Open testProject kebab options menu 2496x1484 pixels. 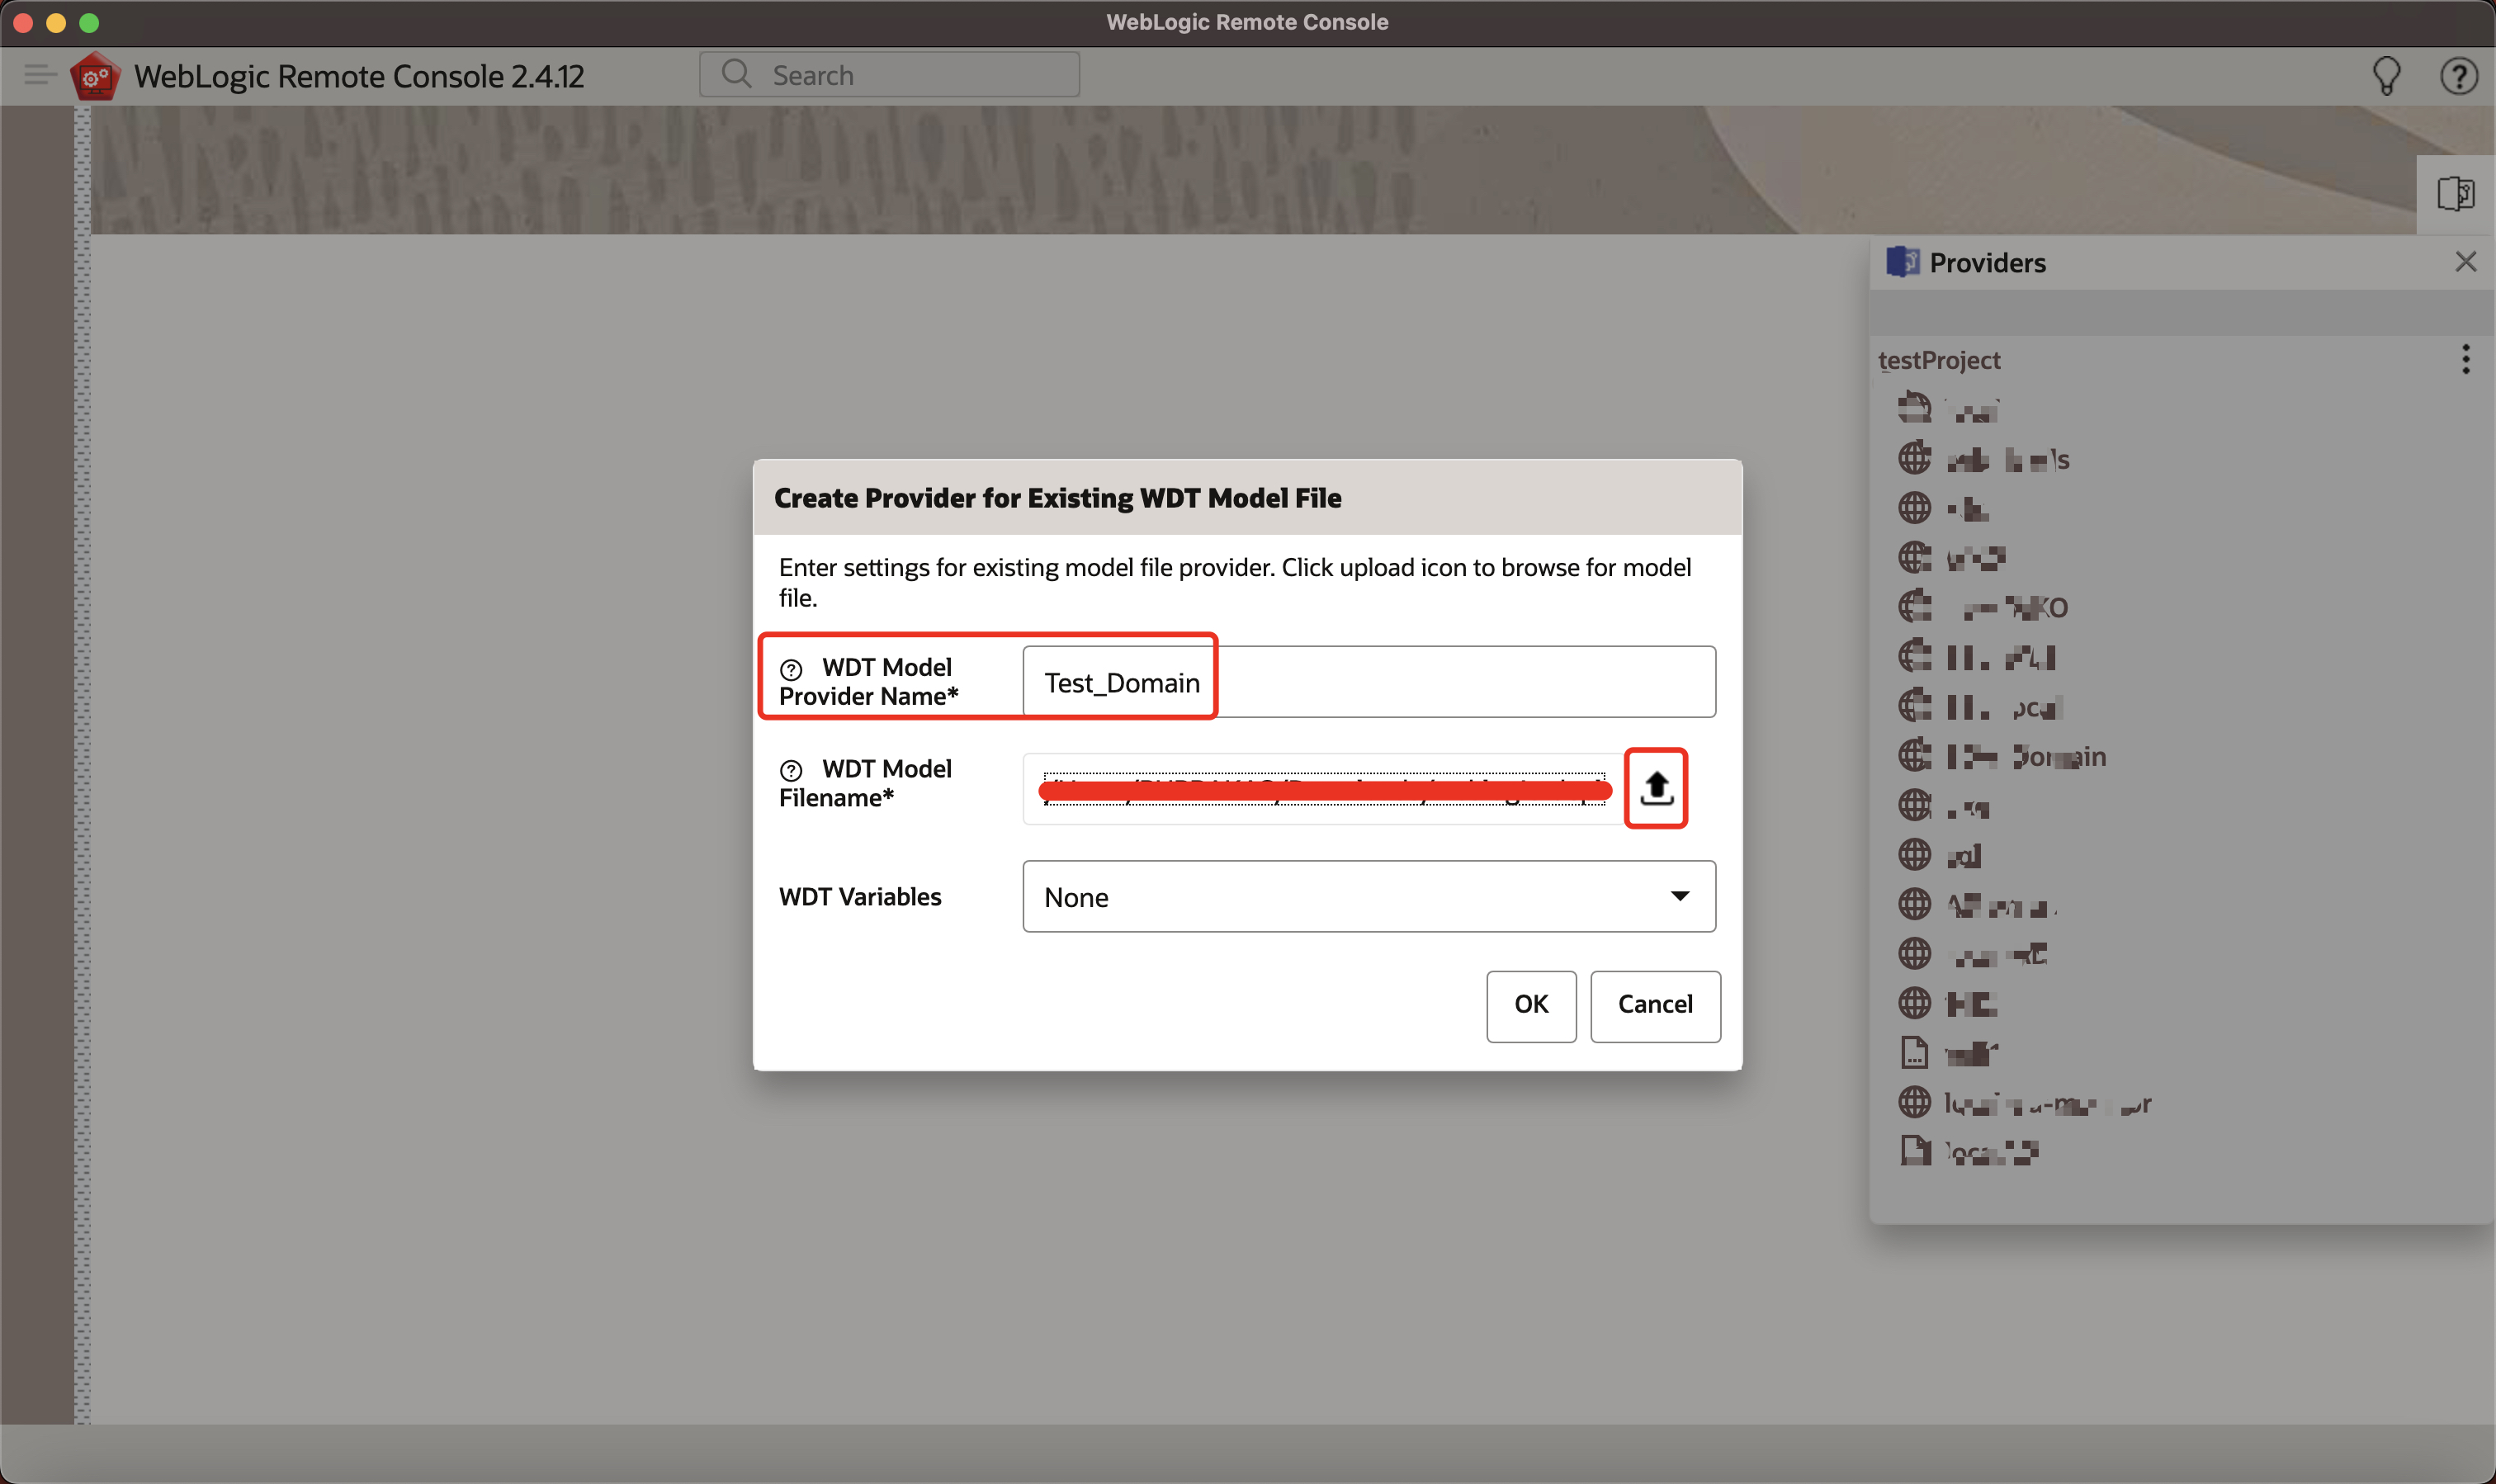pyautogui.click(x=2465, y=360)
